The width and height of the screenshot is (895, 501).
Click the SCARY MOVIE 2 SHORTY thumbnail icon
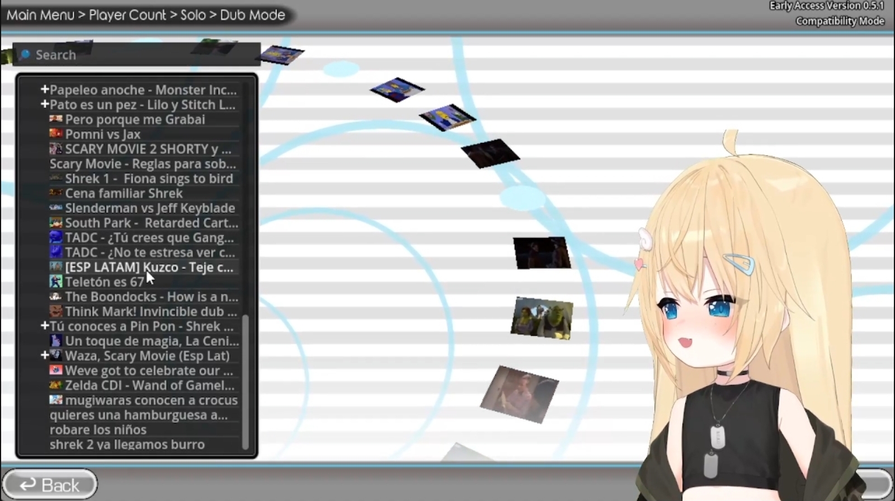click(x=56, y=148)
